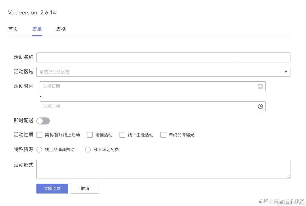Focus the 活动名称 input field
The height and width of the screenshot is (206, 306).
click(163, 57)
